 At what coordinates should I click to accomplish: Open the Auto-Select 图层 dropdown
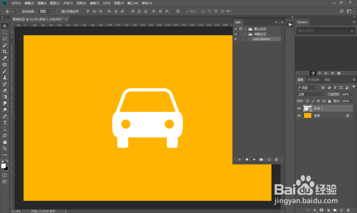[x=45, y=11]
